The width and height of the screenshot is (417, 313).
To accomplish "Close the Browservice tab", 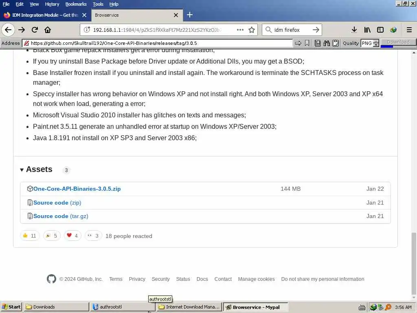I will coord(176,15).
